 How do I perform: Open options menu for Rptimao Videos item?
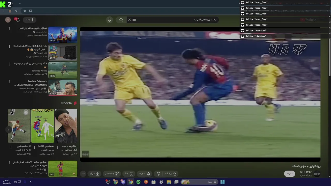(9, 64)
